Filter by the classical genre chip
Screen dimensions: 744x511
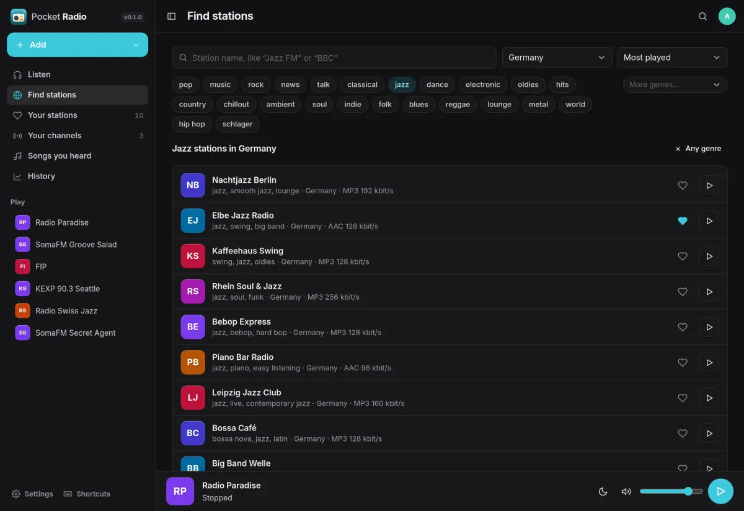(363, 85)
